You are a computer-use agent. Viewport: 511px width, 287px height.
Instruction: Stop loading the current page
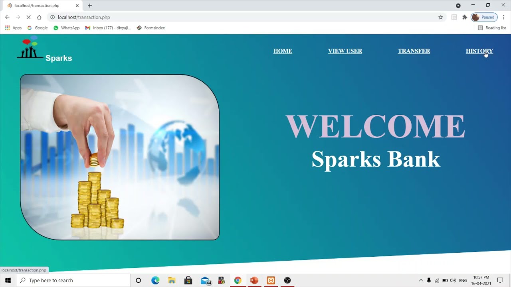coord(28,17)
